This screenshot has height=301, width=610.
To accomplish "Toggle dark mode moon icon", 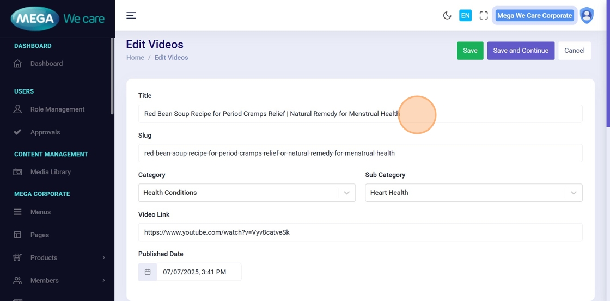I will point(447,15).
